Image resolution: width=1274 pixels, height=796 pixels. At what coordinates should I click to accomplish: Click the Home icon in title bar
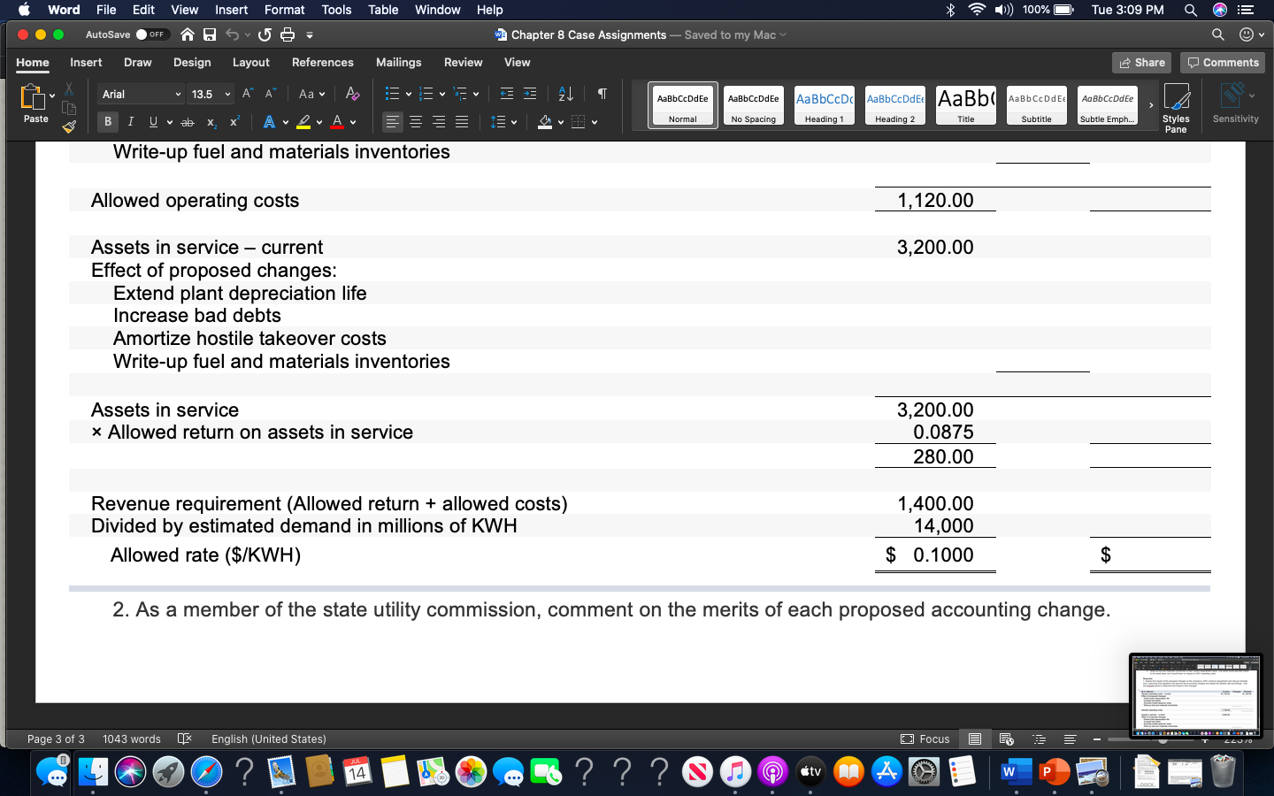pyautogui.click(x=188, y=34)
